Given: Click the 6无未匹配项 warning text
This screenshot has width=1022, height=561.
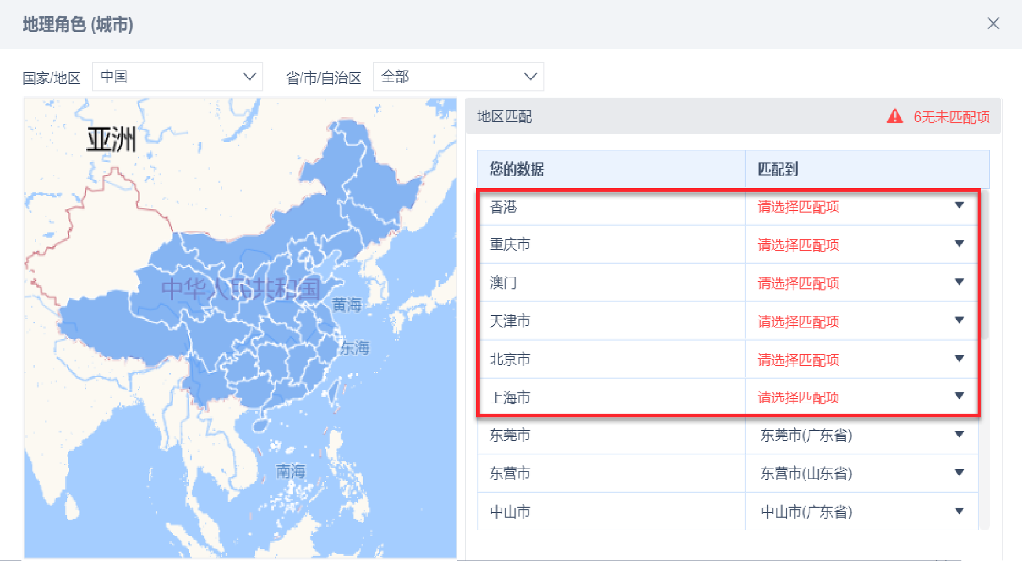Looking at the screenshot, I should (951, 117).
